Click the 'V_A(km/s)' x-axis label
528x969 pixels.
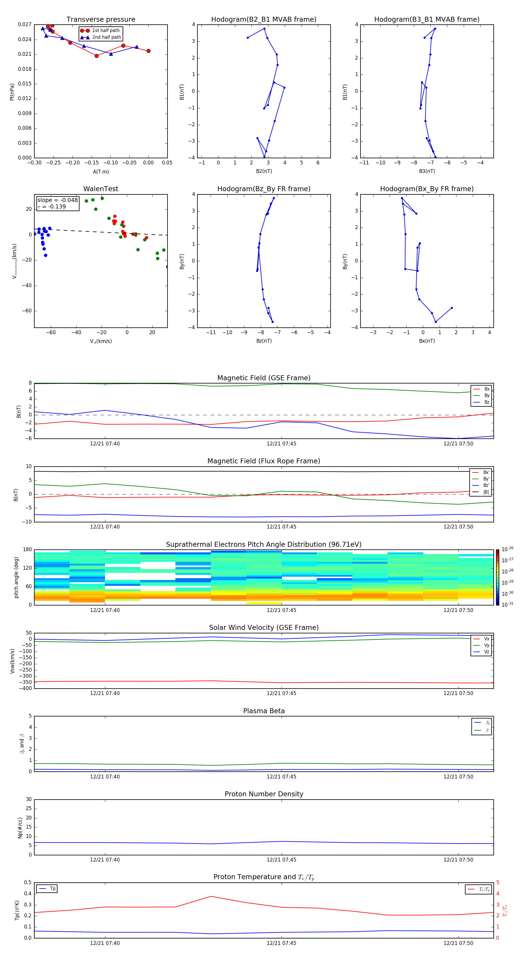(x=101, y=341)
